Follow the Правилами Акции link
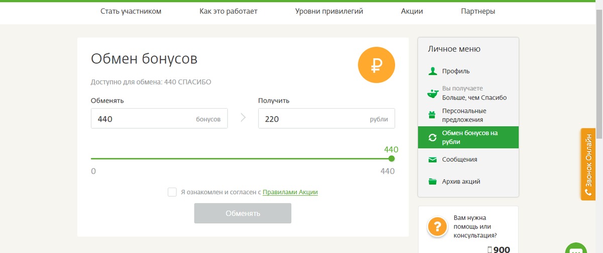603x253 pixels. coord(290,192)
